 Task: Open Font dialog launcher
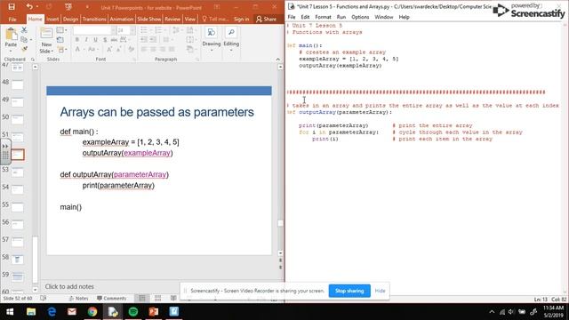(134, 60)
